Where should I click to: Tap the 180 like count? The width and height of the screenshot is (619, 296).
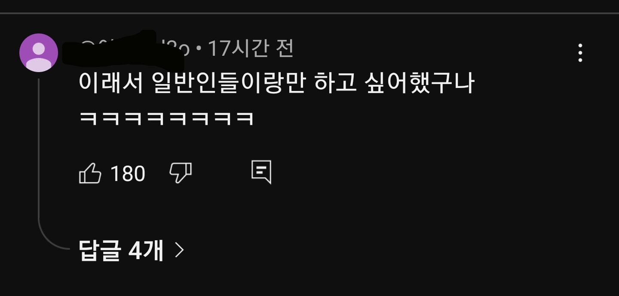click(x=128, y=174)
